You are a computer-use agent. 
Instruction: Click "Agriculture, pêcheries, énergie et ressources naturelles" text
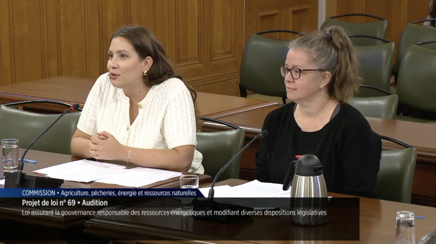[129, 193]
